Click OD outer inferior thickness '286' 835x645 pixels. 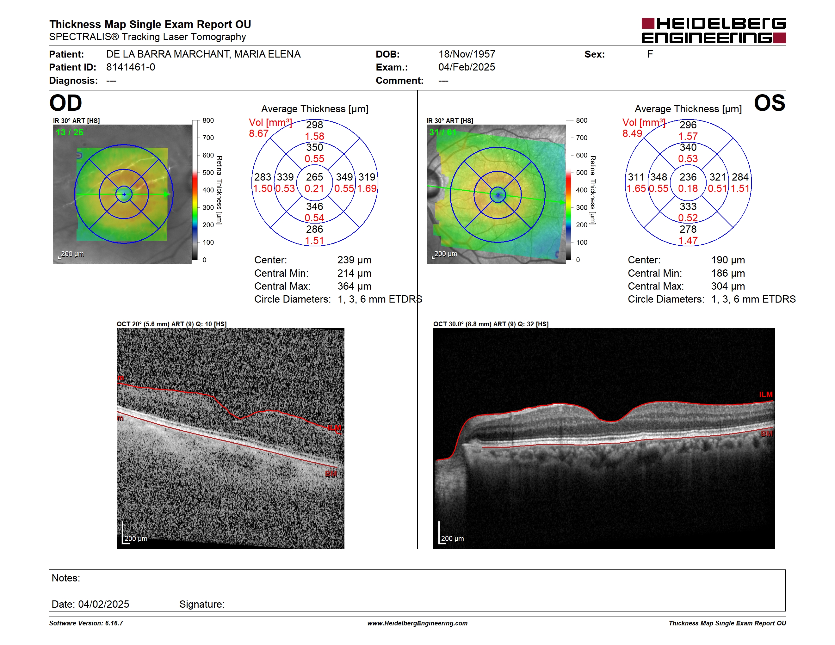coord(314,229)
